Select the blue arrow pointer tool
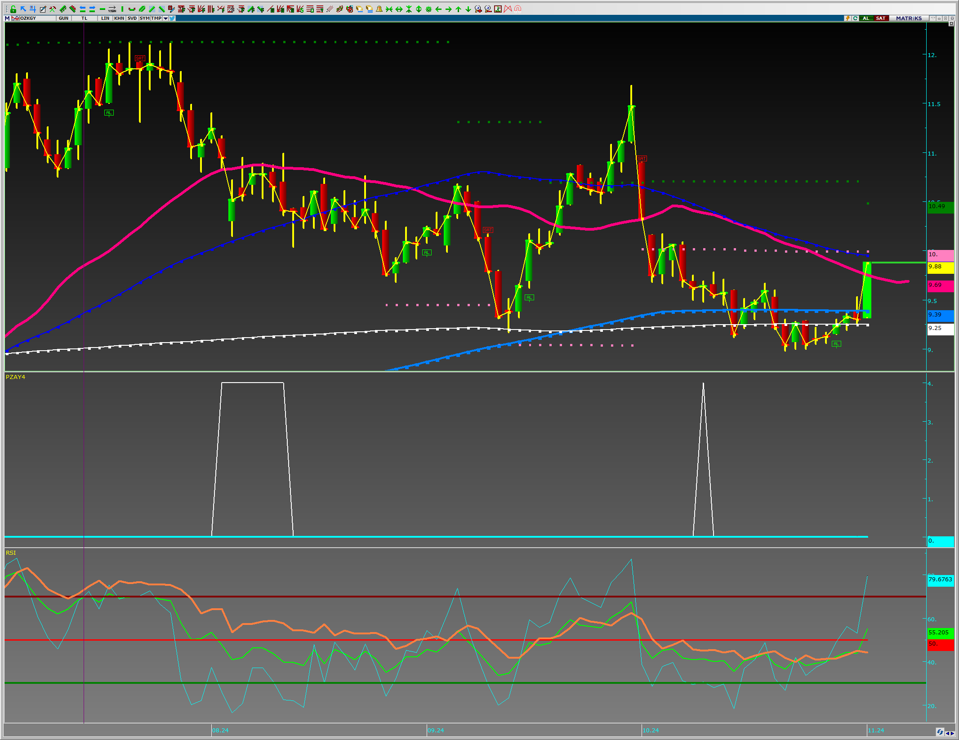The width and height of the screenshot is (959, 740). tap(23, 9)
